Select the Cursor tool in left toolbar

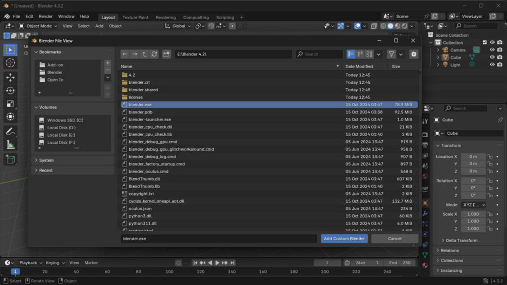pos(11,63)
